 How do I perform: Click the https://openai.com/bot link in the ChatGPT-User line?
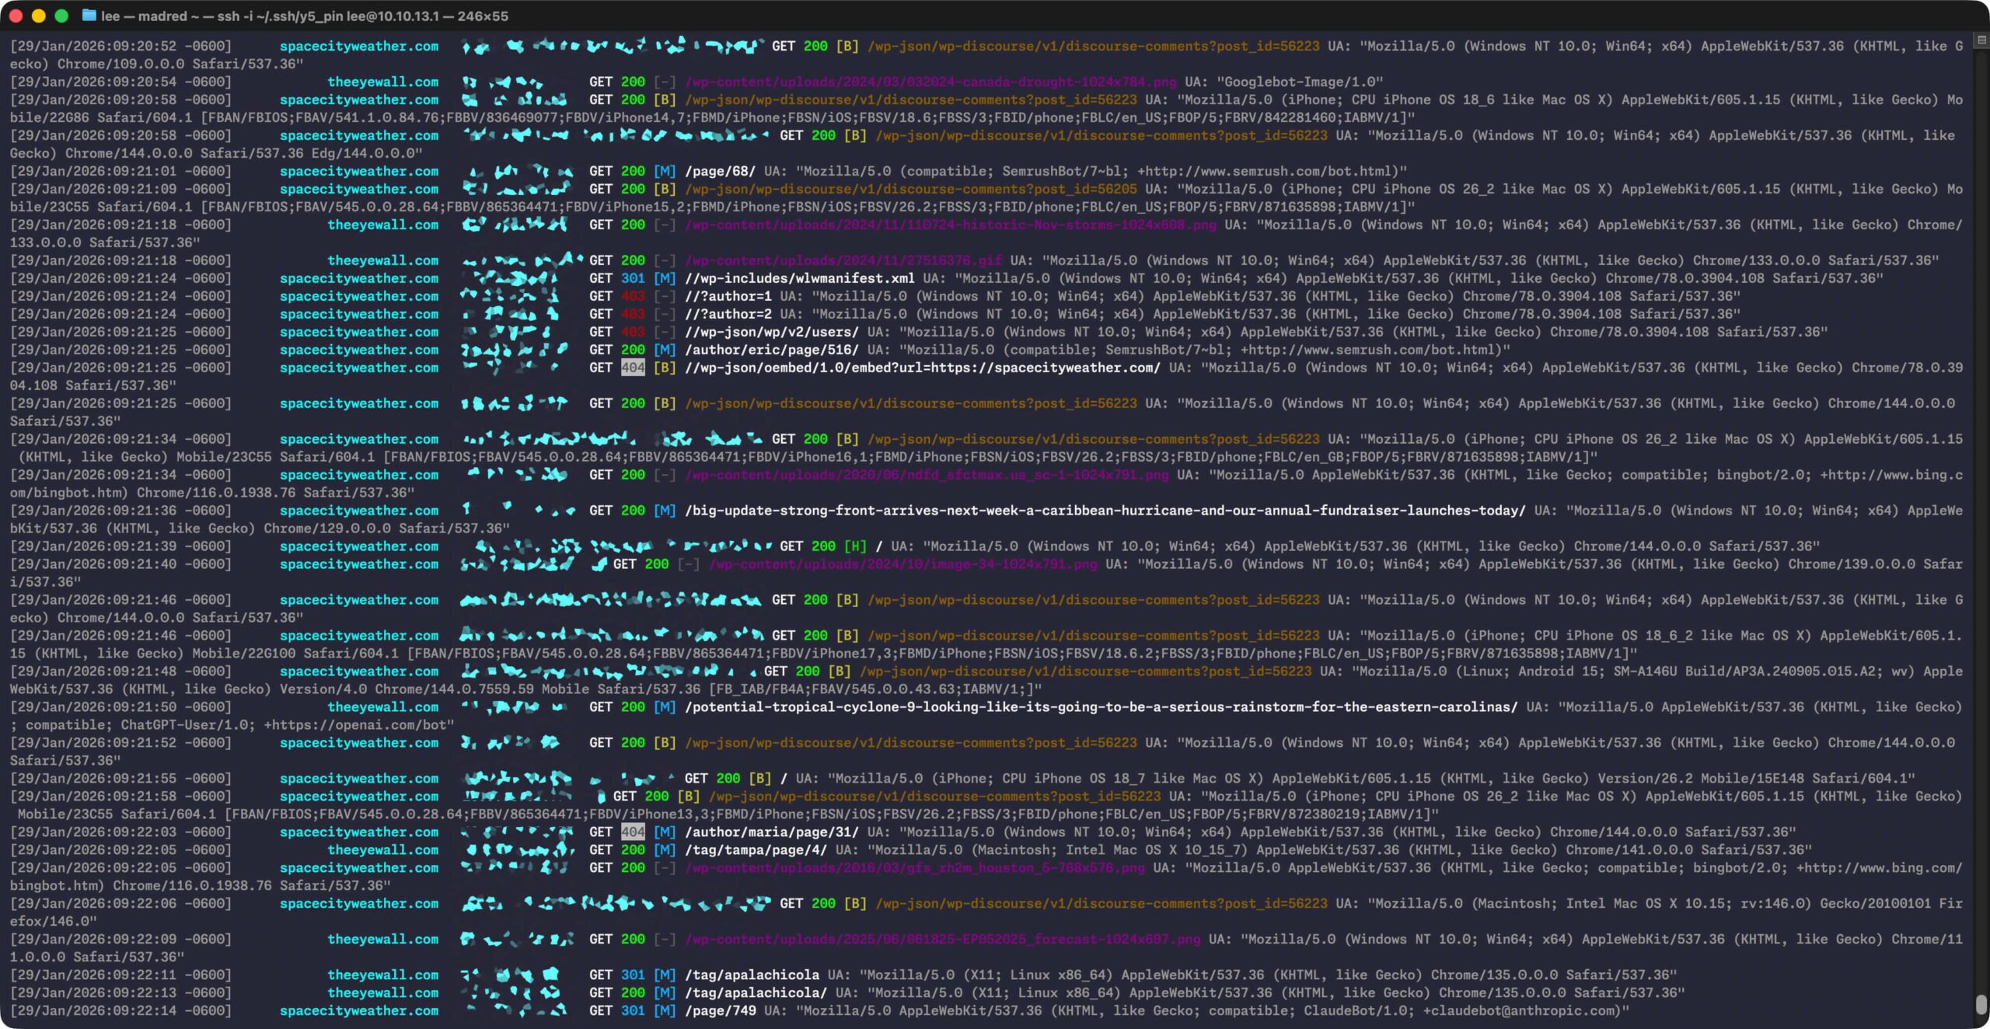361,724
